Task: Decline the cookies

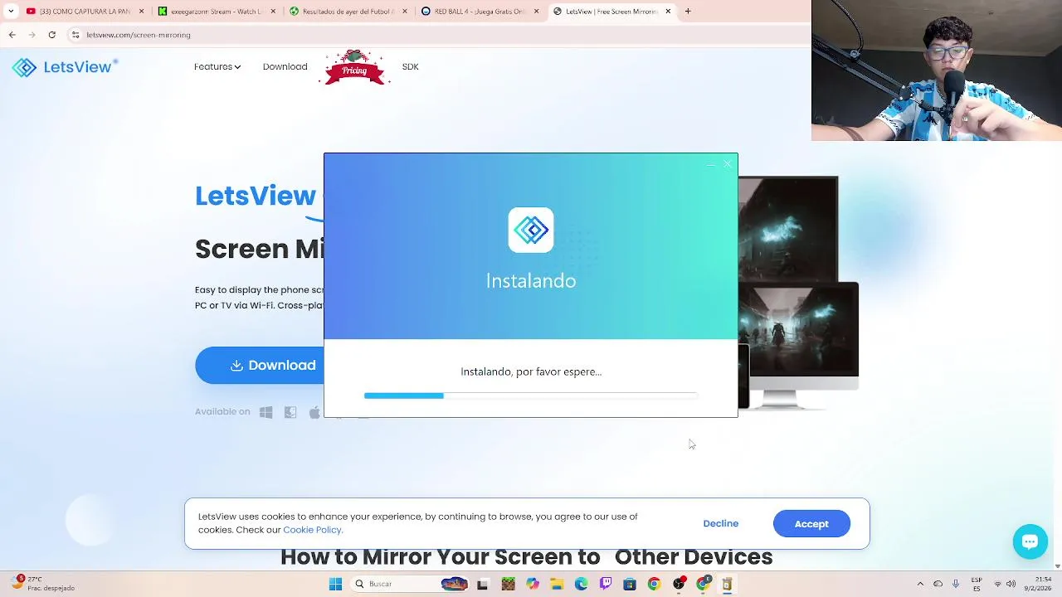Action: (x=720, y=523)
